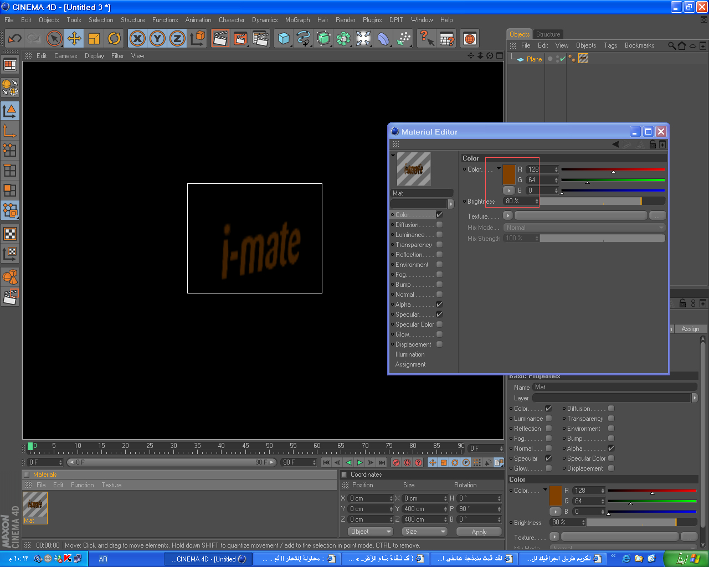This screenshot has width=709, height=567.
Task: Enable the Transparency channel in Material Editor
Action: coord(439,245)
